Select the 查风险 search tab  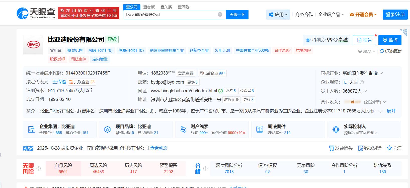tap(183, 7)
